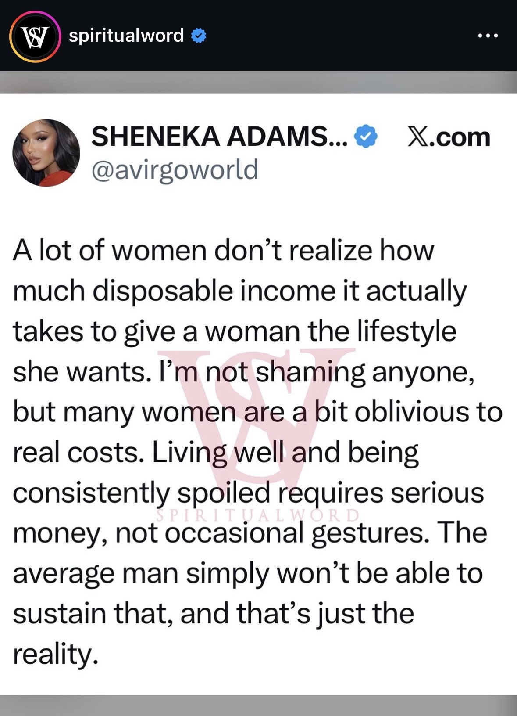Open the three-dot more options menu
The width and height of the screenshot is (517, 716).
tap(488, 36)
